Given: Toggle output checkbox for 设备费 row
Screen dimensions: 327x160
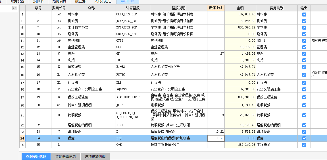Looking at the screenshot, I should [304, 34].
